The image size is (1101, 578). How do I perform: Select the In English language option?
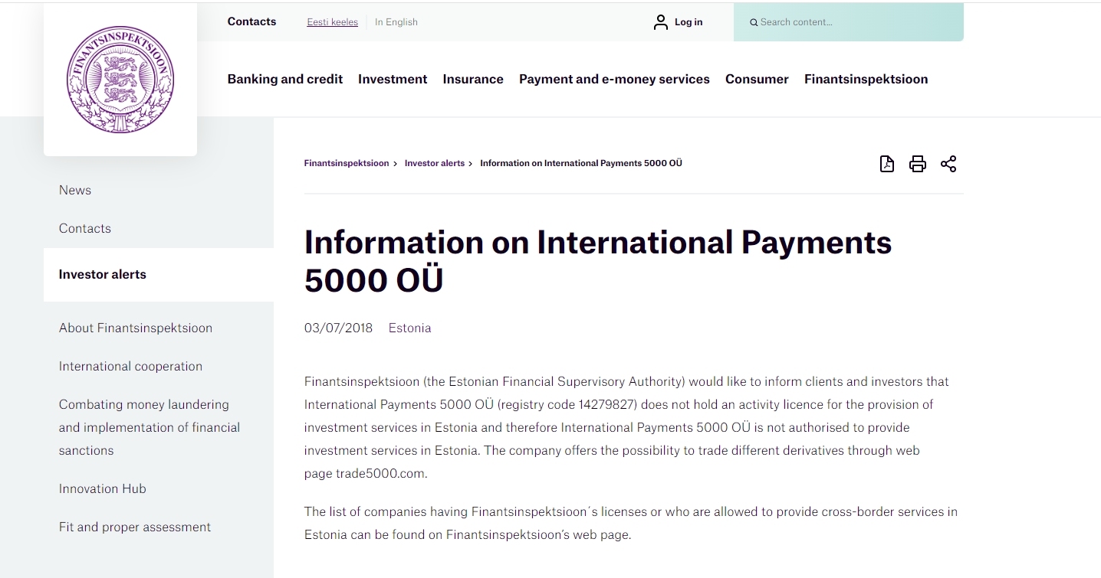pos(396,22)
